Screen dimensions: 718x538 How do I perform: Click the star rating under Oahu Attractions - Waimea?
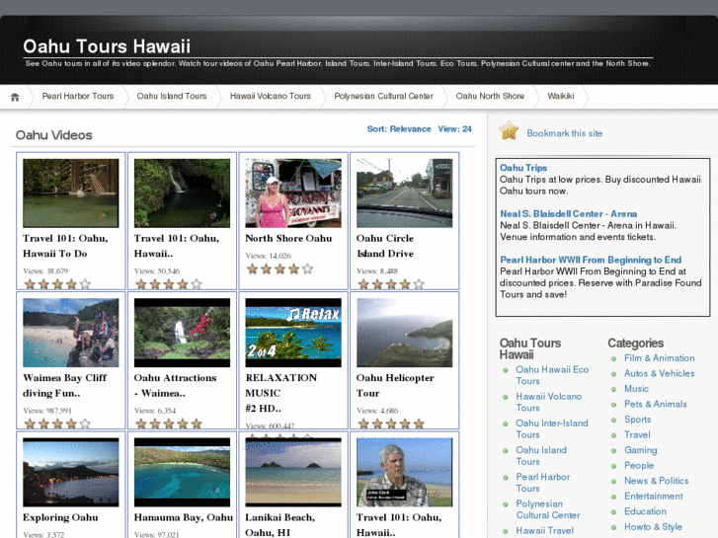click(x=169, y=424)
